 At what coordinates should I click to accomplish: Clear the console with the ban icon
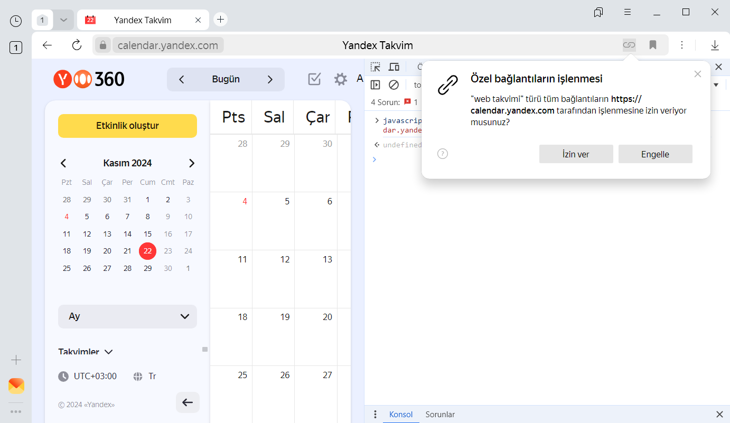point(394,84)
